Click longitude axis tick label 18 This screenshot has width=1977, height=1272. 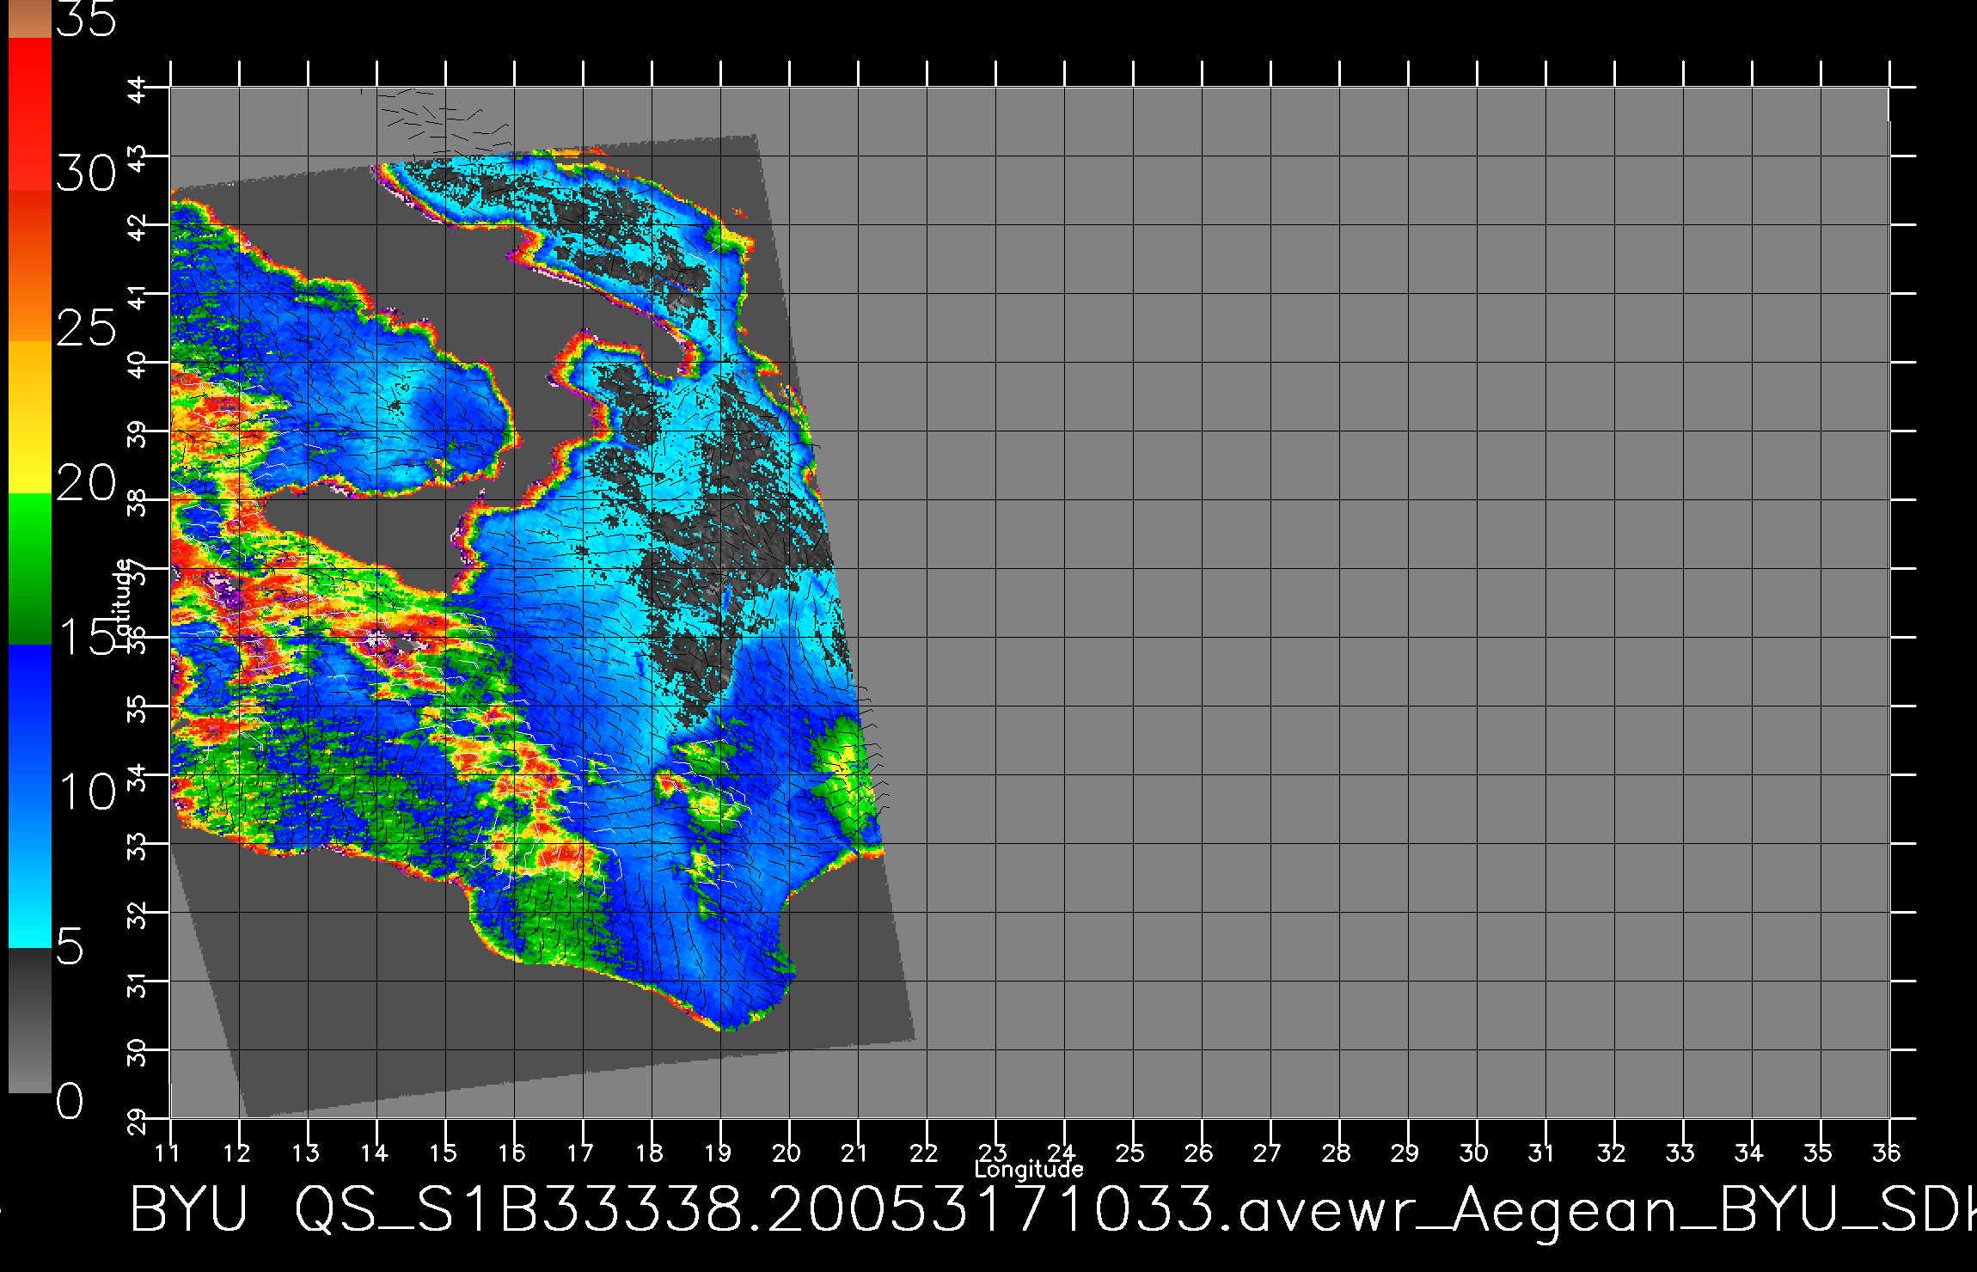tap(648, 1153)
